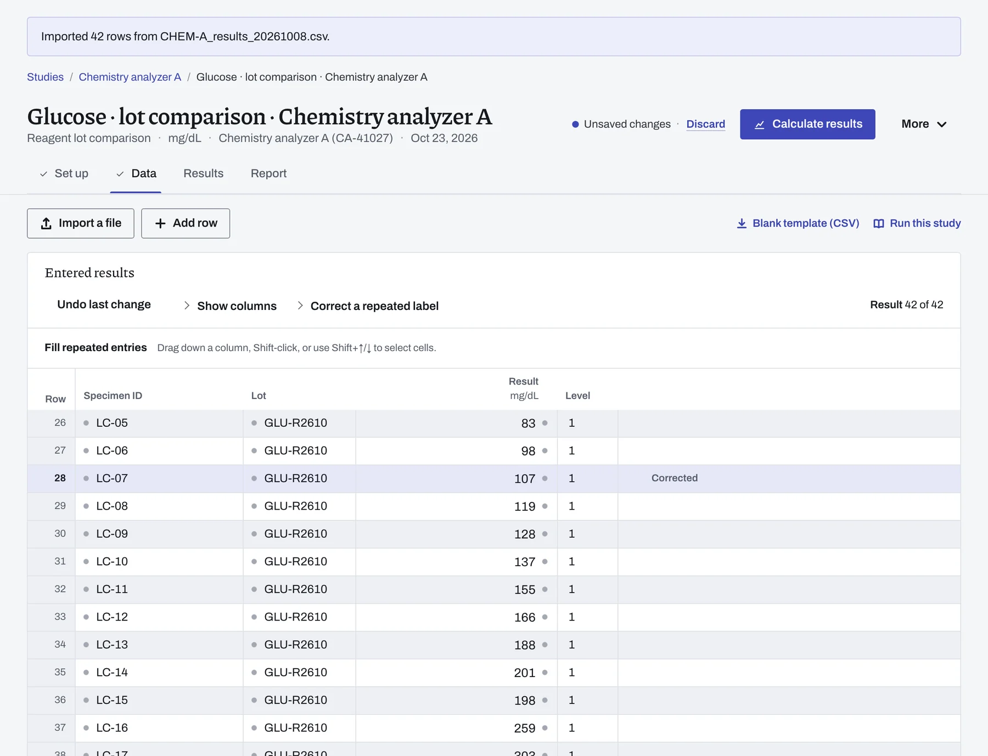Select the LC-15 specimen ID cell
Image resolution: width=988 pixels, height=756 pixels.
tap(159, 700)
